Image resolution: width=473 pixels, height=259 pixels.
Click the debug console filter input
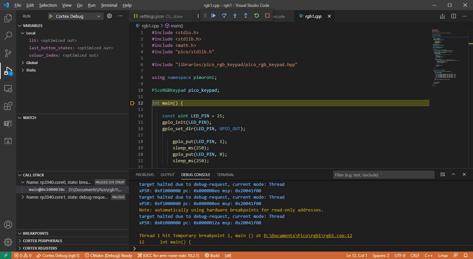384,175
